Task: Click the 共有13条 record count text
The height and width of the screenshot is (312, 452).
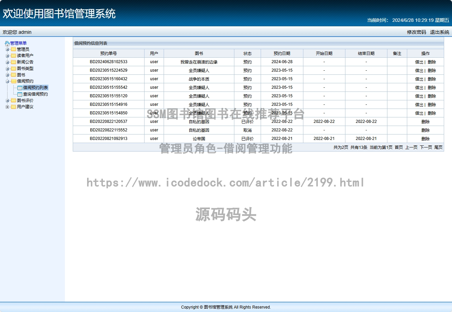Action: click(x=359, y=147)
